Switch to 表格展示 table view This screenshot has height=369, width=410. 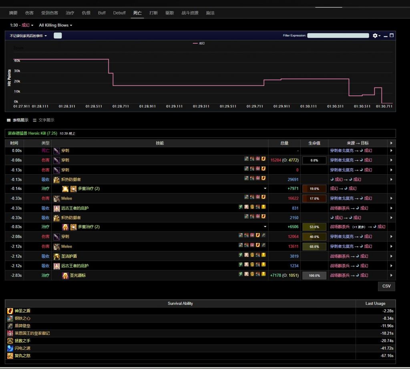click(18, 120)
